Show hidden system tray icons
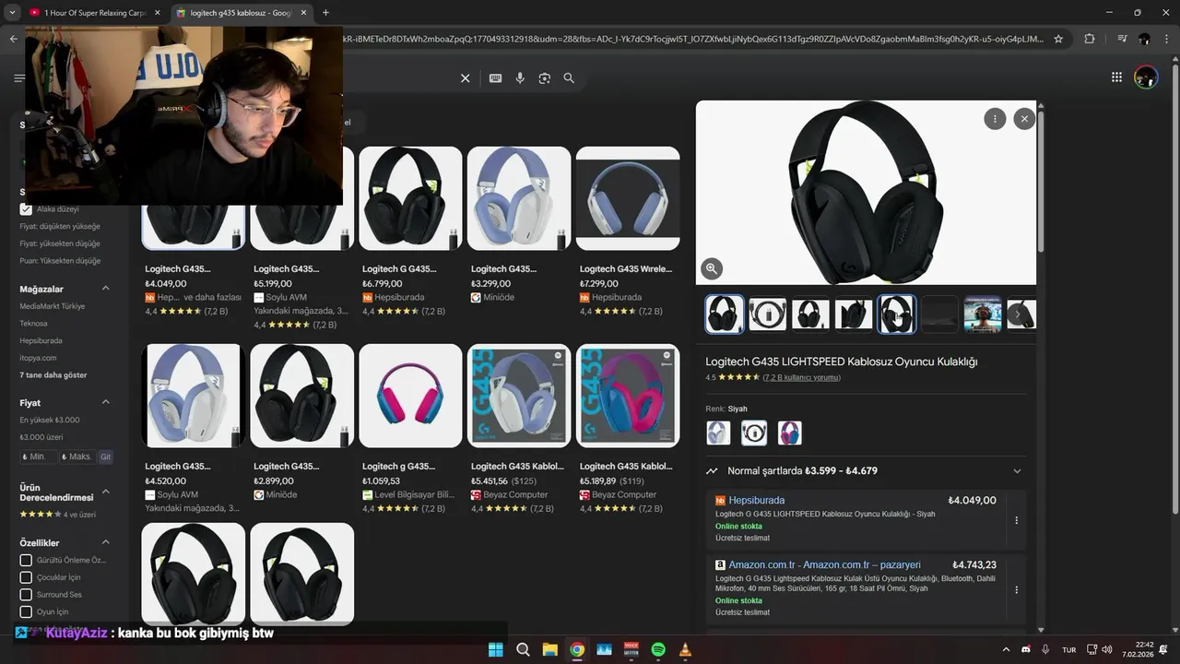This screenshot has height=664, width=1180. [1006, 649]
